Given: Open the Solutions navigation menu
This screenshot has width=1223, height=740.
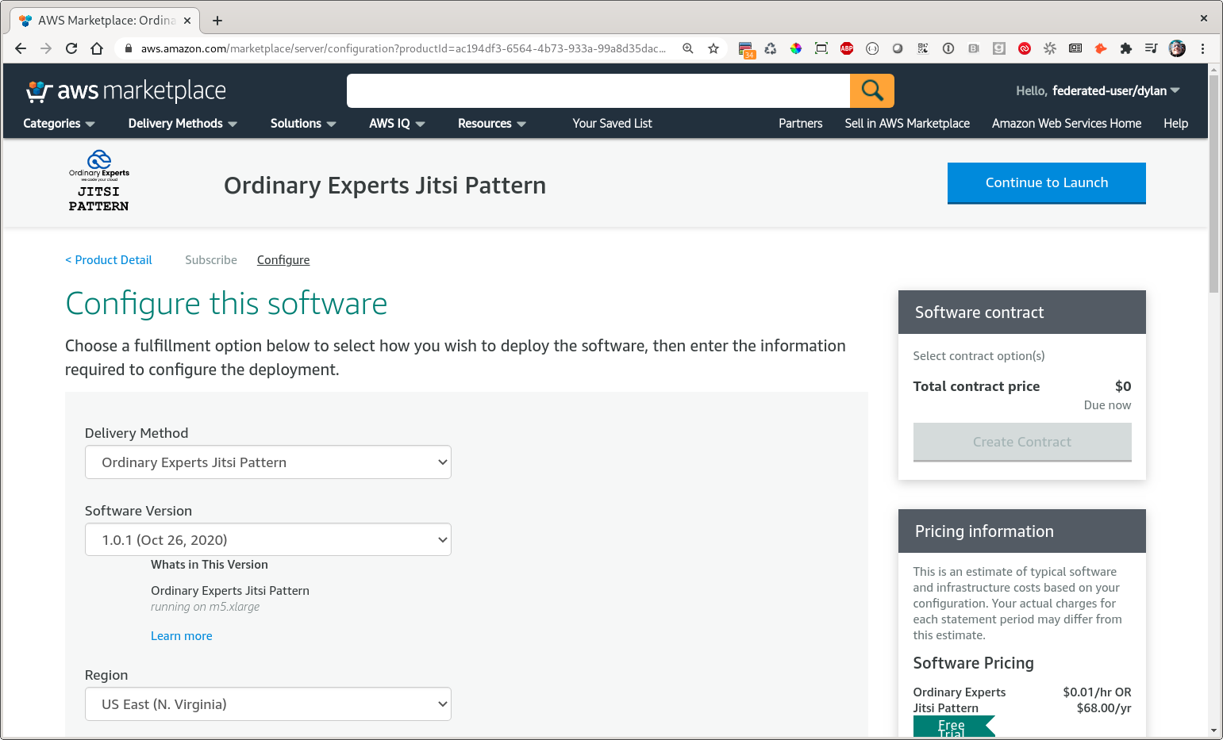Looking at the screenshot, I should tap(303, 124).
